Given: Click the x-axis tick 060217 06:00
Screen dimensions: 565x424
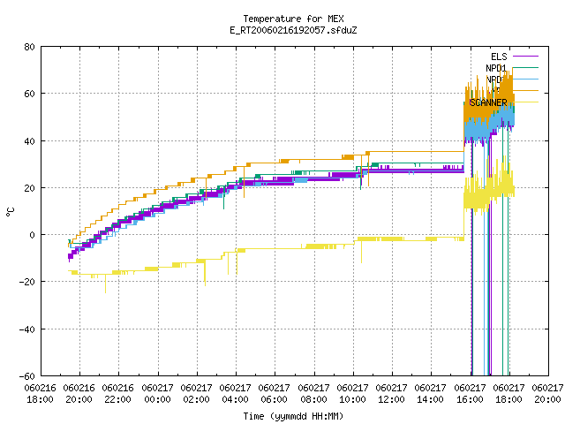Looking at the screenshot, I should [275, 393].
